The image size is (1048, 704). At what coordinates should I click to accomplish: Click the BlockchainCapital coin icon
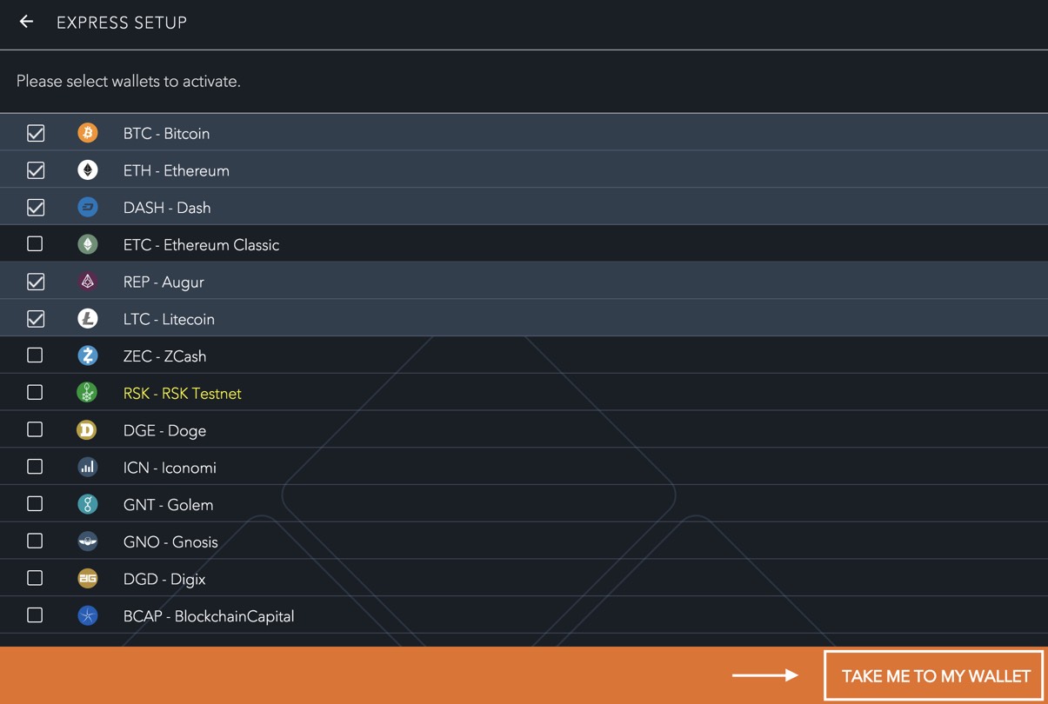point(88,615)
